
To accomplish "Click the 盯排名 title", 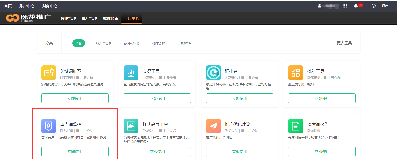I will 231,71.
